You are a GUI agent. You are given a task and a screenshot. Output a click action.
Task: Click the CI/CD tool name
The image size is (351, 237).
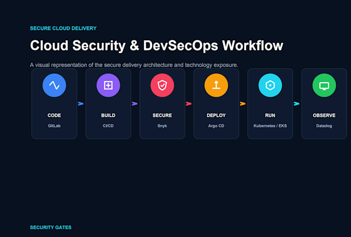point(108,125)
